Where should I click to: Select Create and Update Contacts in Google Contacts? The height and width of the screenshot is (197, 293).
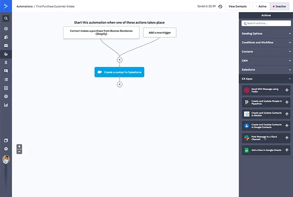266,126
